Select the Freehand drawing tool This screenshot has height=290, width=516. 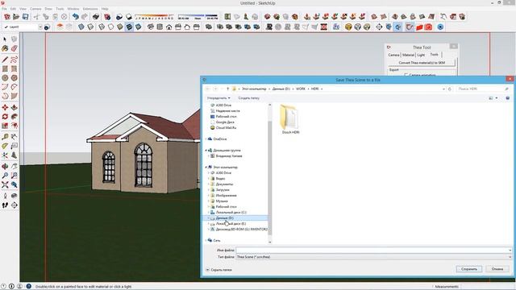tap(15, 60)
